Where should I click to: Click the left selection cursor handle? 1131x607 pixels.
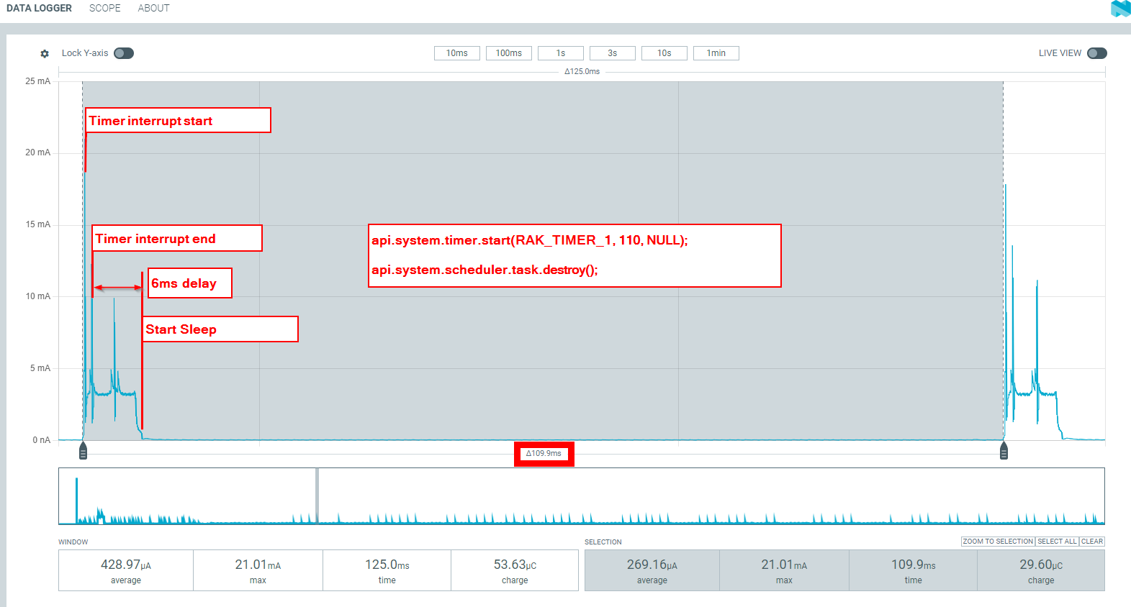tap(83, 451)
